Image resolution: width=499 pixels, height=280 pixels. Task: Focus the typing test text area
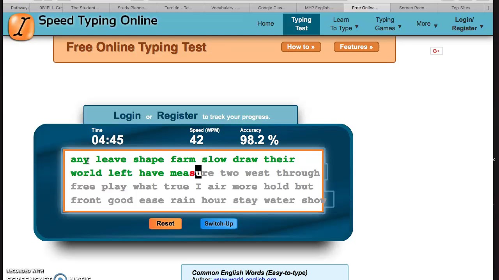[193, 181]
